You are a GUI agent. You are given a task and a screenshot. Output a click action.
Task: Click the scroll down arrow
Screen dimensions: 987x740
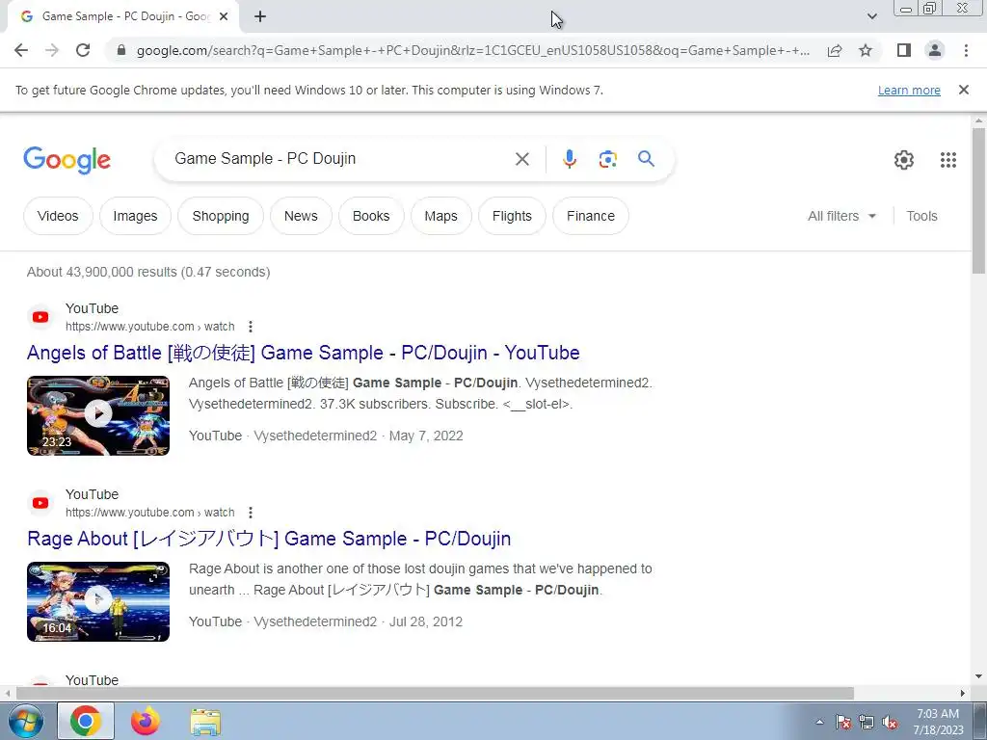978,676
